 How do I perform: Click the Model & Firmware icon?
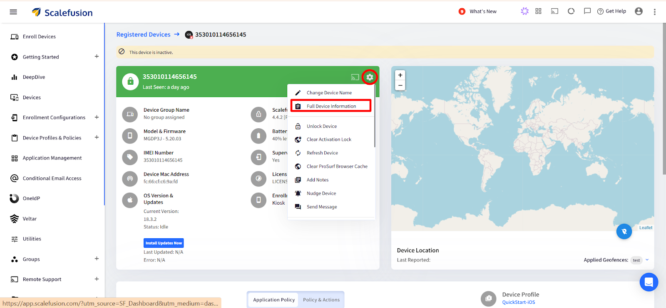(x=130, y=135)
